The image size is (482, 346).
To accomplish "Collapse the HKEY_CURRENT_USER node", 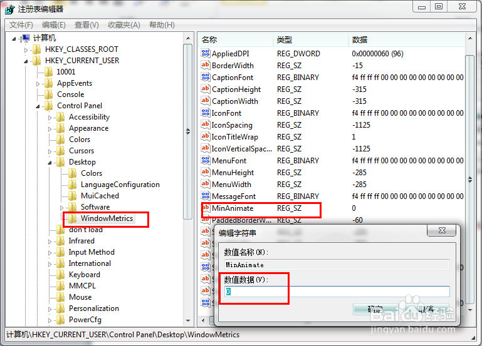I will 26,61.
